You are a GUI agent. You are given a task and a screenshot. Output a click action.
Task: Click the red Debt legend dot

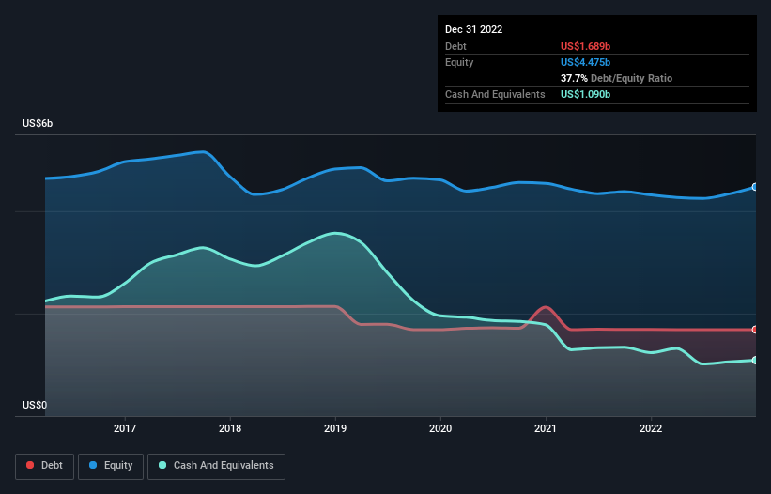(30, 465)
